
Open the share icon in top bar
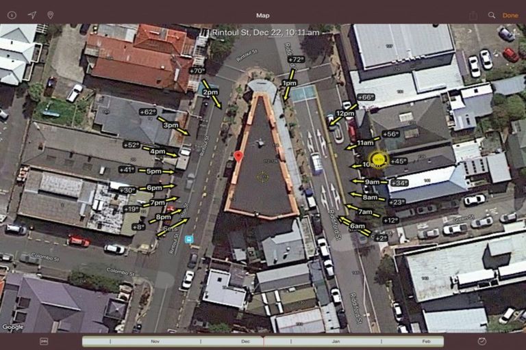click(473, 15)
